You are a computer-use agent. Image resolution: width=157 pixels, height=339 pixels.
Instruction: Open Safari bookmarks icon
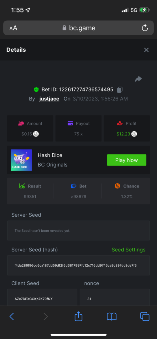[x=112, y=316]
